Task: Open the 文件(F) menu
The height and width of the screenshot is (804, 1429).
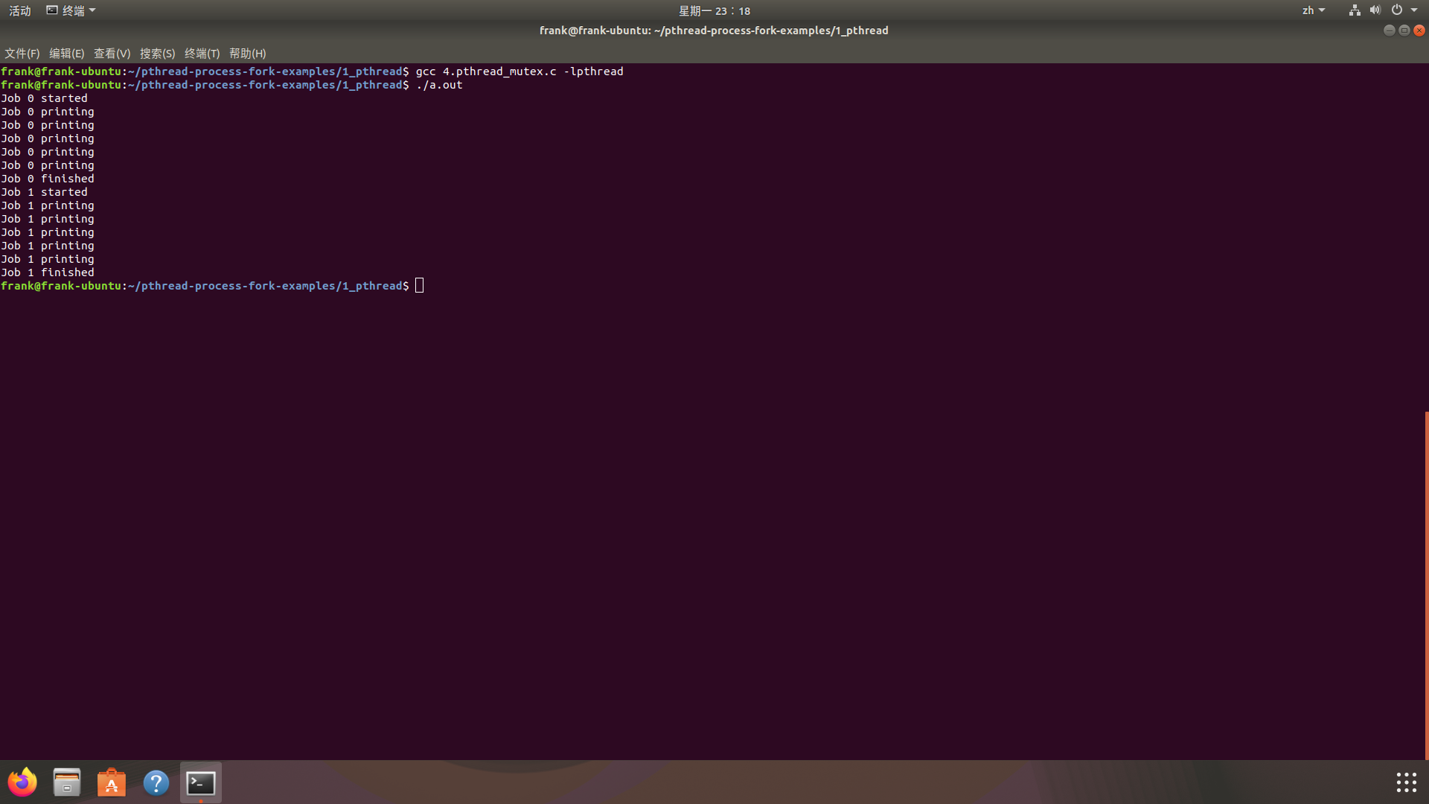Action: tap(22, 54)
